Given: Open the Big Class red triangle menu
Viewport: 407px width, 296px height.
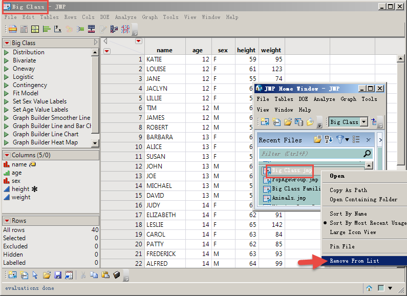Looking at the screenshot, I should [x=7, y=43].
